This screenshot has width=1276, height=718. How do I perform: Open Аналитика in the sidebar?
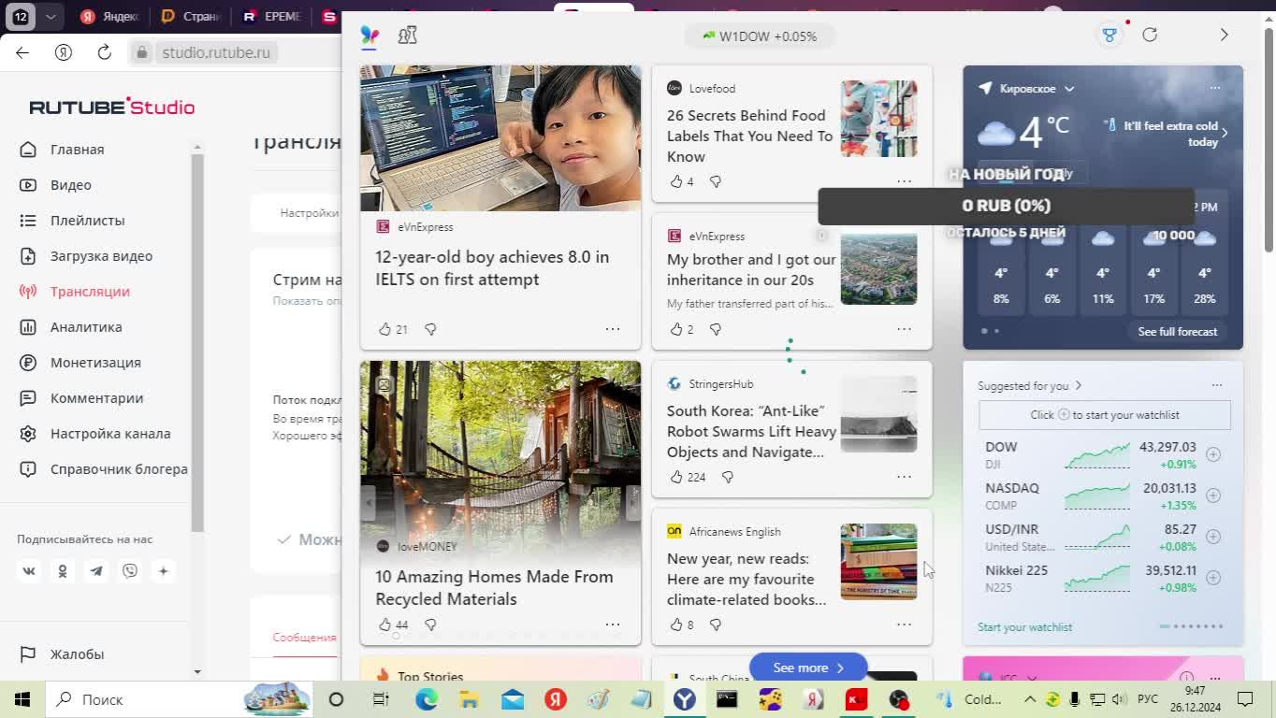86,327
